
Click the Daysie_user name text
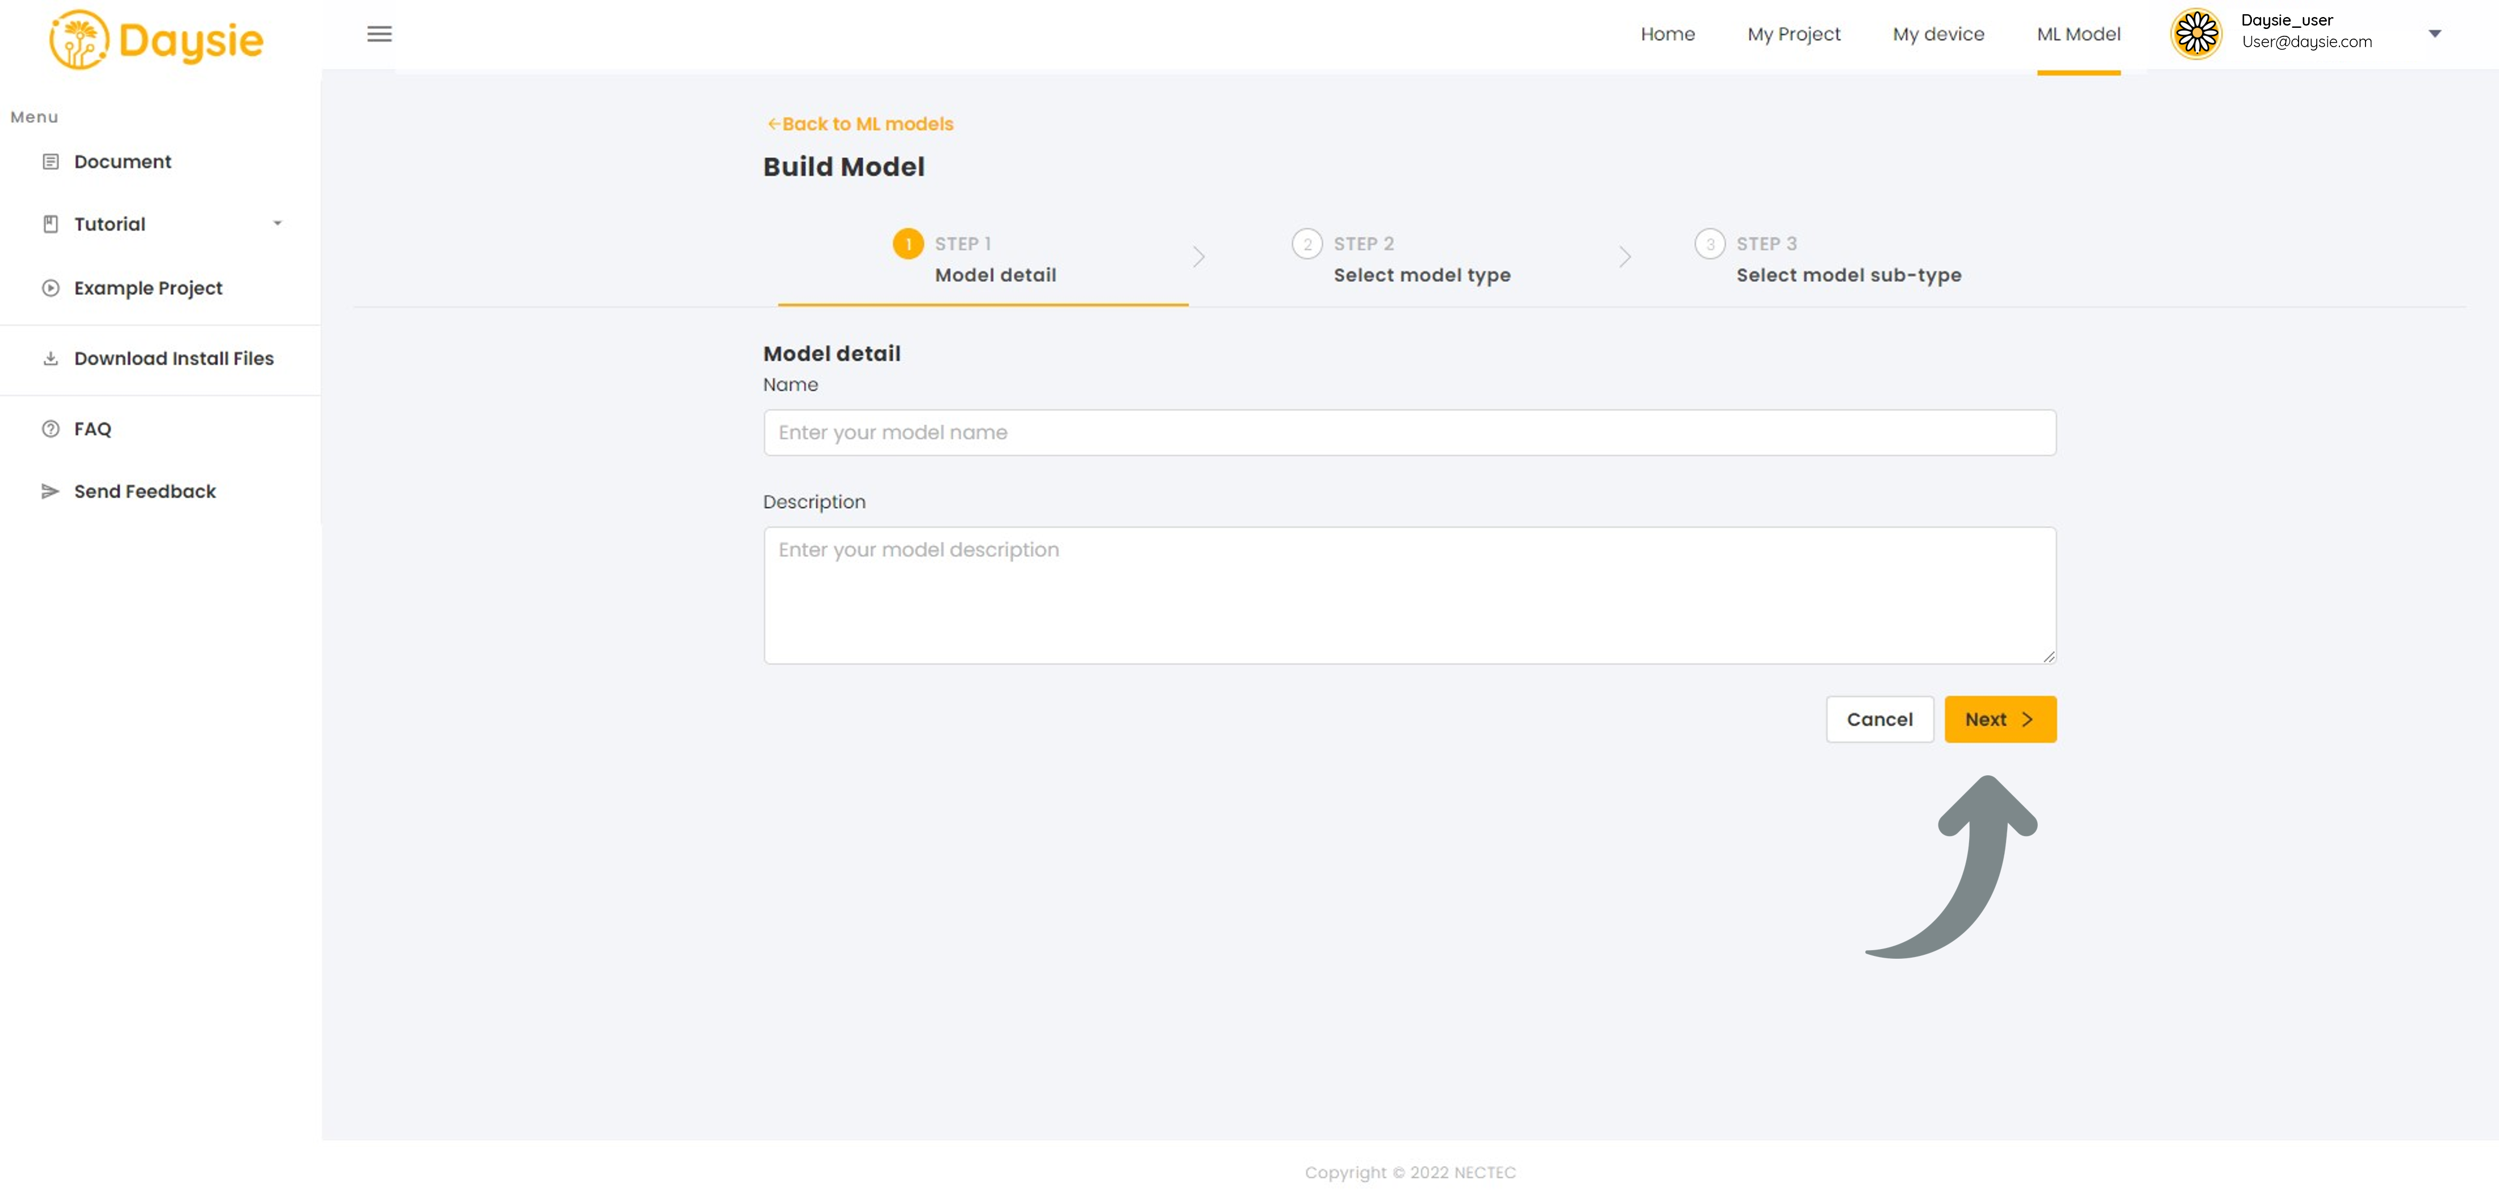pyautogui.click(x=2287, y=20)
